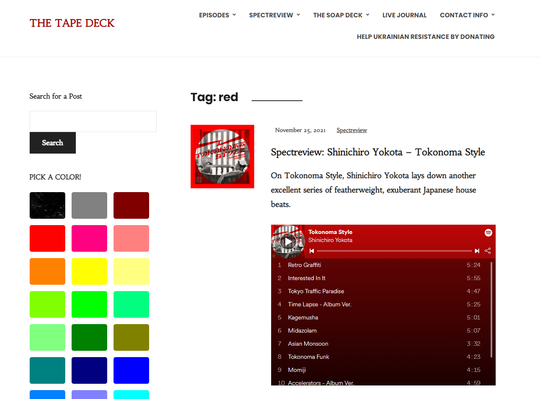This screenshot has width=541, height=399.
Task: Open The Soap Deck menu item
Action: click(x=338, y=15)
